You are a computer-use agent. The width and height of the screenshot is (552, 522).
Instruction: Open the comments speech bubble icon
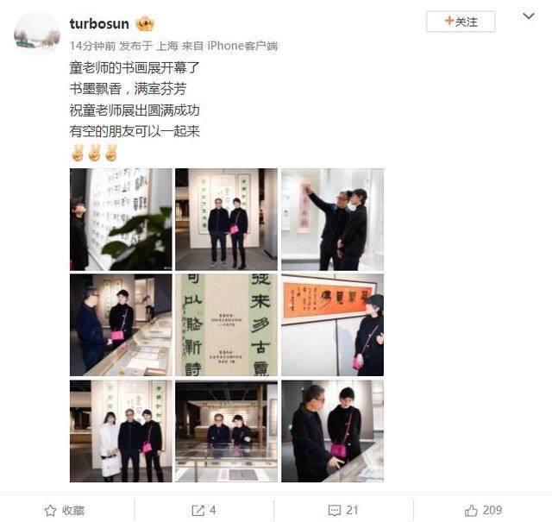click(334, 510)
